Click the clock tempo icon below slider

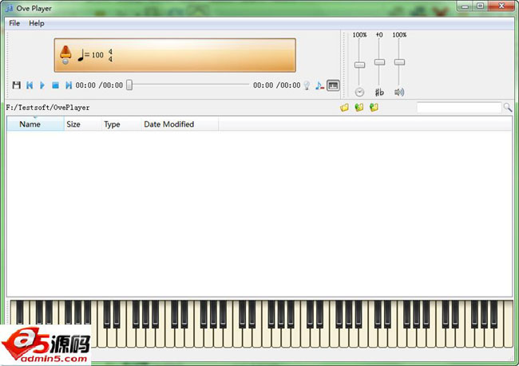[359, 92]
